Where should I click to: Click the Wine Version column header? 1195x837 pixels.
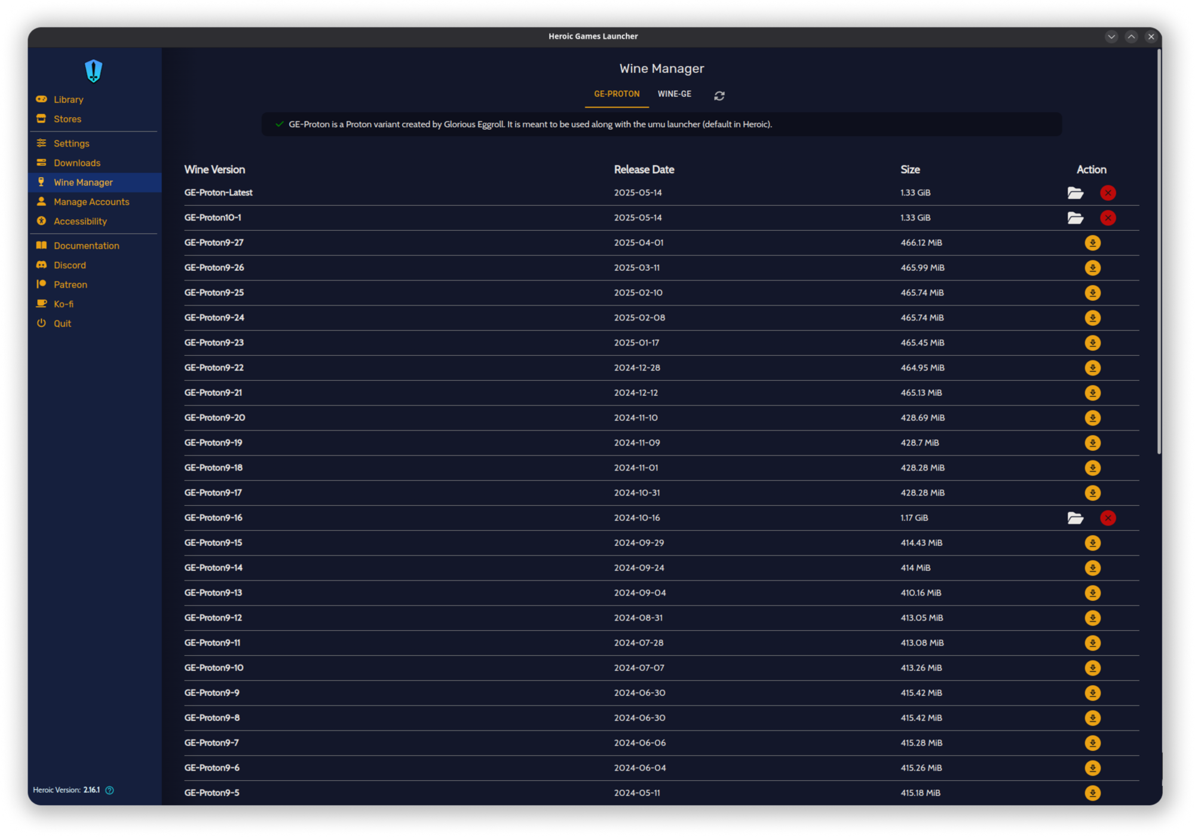coord(215,170)
